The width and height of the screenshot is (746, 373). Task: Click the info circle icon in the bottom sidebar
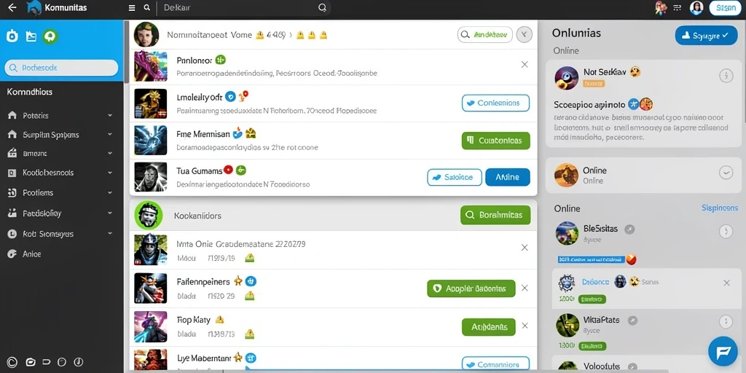click(79, 362)
